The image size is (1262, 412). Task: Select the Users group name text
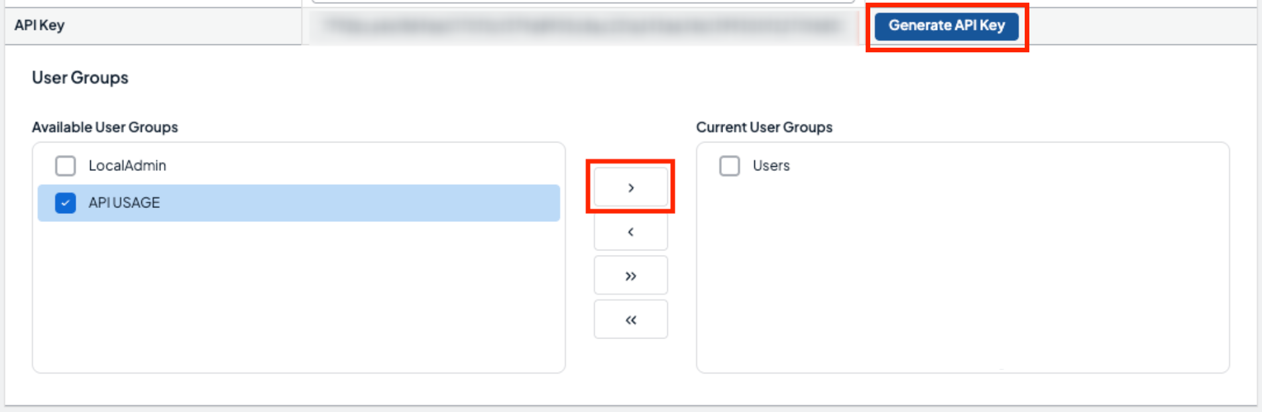pos(771,166)
